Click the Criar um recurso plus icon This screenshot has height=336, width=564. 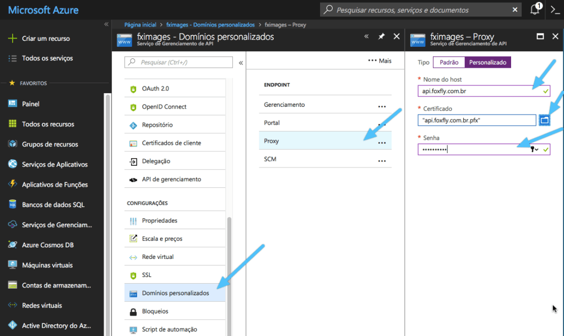(12, 39)
